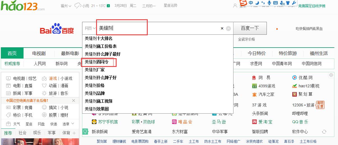Click the TV drama play icon
The width and height of the screenshot is (338, 145).
point(8,78)
